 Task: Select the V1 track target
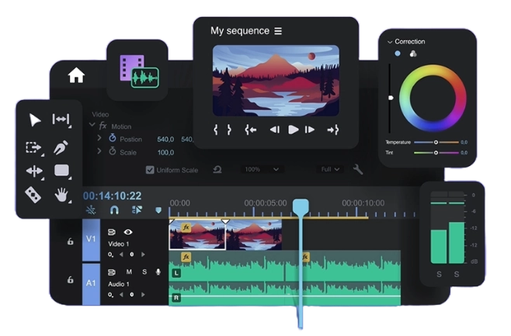coord(91,239)
